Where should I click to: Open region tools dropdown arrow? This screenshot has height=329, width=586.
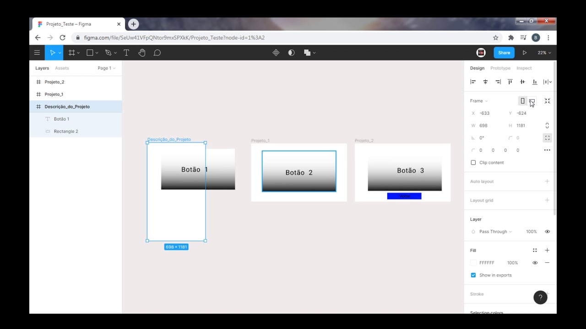pyautogui.click(x=78, y=53)
